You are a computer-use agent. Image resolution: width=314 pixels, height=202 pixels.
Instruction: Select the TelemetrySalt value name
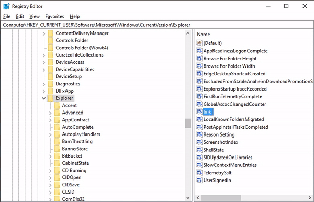[x=217, y=173]
